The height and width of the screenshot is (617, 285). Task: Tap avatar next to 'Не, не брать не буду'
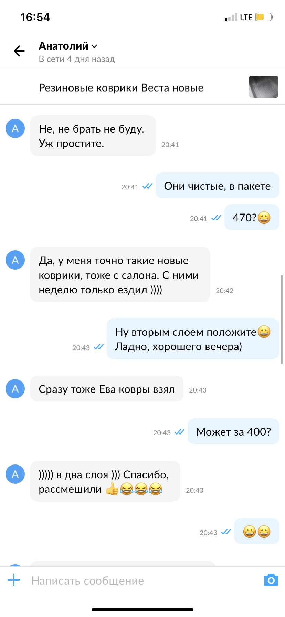coord(15,128)
